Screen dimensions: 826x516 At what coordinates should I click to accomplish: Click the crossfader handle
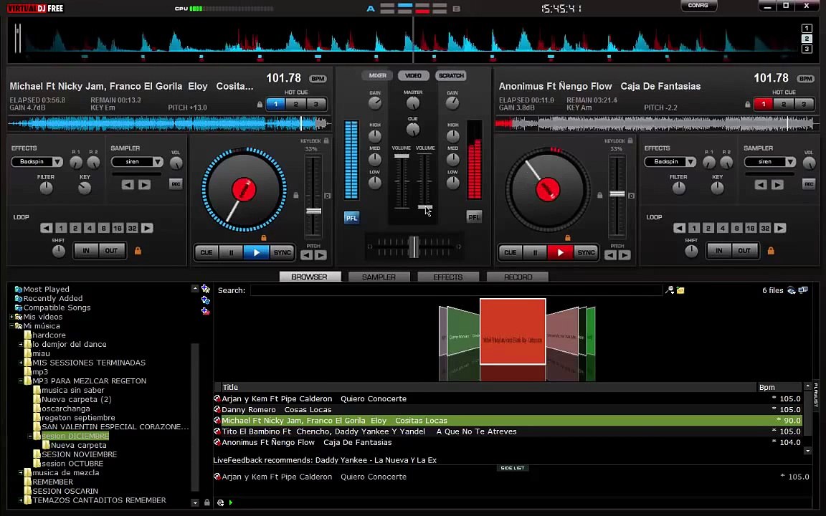[414, 247]
